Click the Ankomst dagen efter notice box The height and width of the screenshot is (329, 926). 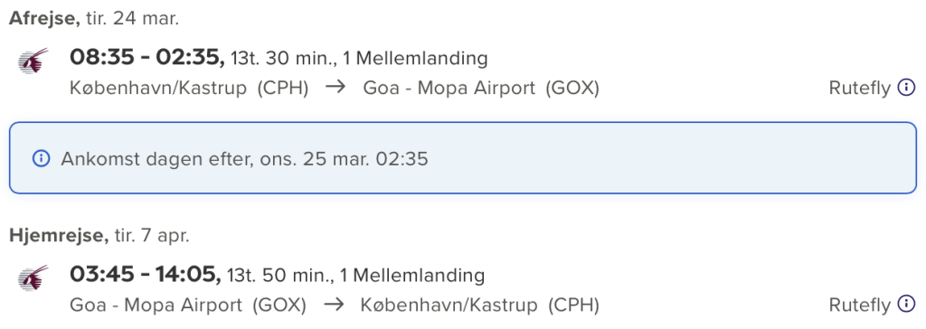[463, 157]
